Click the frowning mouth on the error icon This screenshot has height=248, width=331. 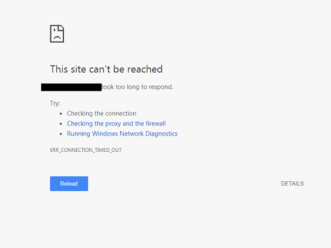point(57,38)
